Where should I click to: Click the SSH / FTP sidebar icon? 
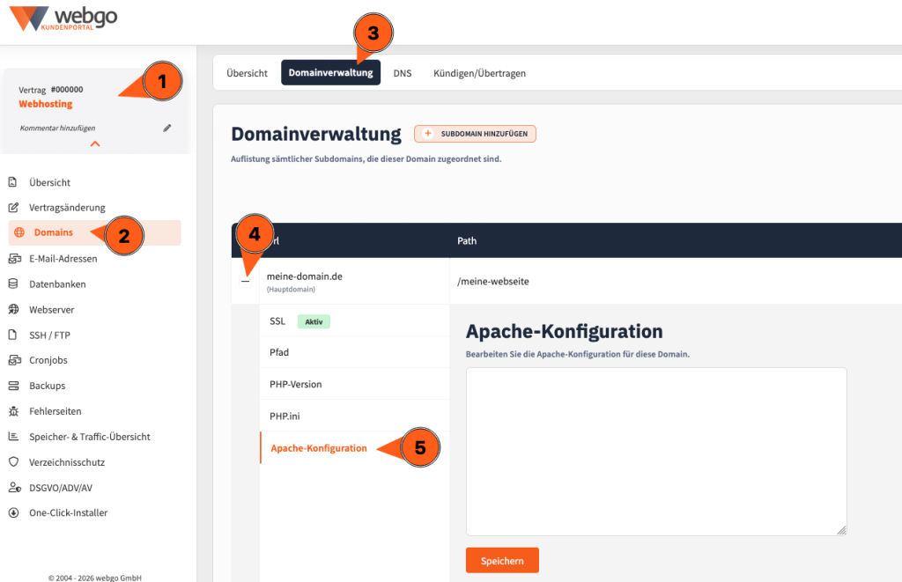pos(12,334)
